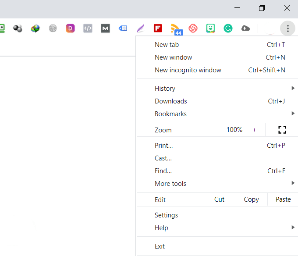Select New tab from the menu
The width and height of the screenshot is (298, 256).
217,45
